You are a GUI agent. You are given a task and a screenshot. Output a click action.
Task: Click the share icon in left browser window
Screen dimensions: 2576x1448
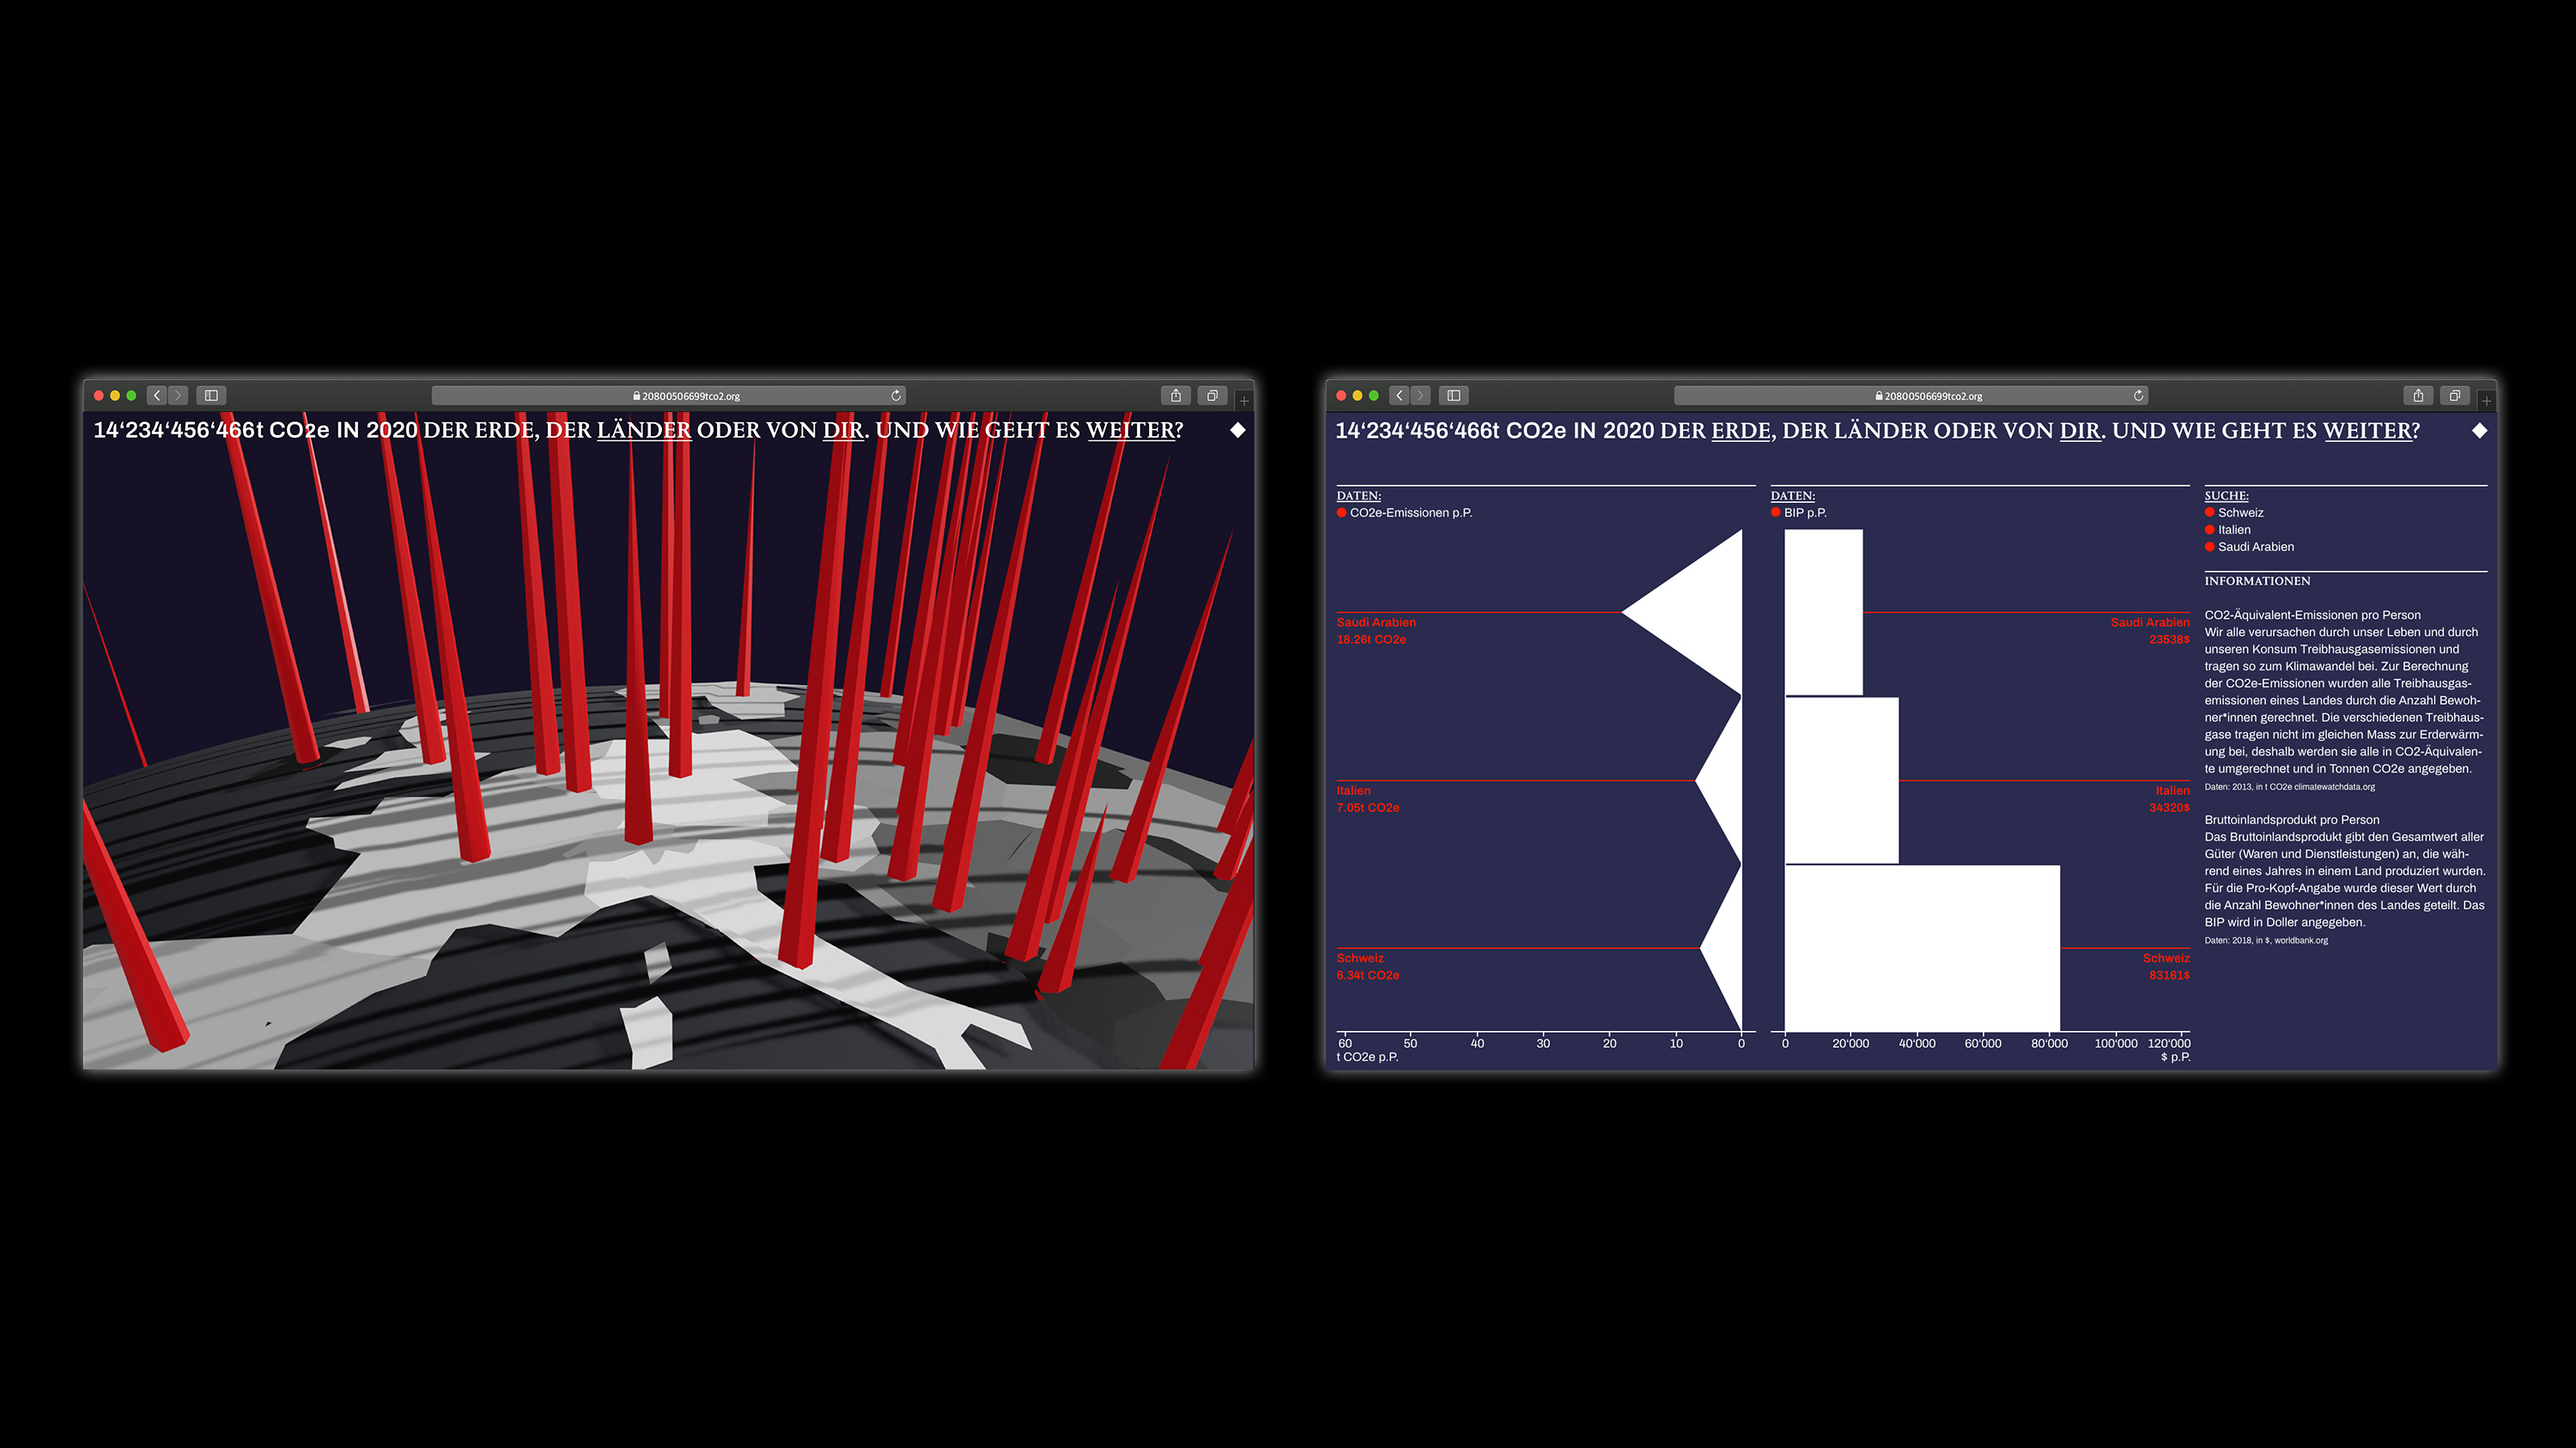pyautogui.click(x=1176, y=396)
